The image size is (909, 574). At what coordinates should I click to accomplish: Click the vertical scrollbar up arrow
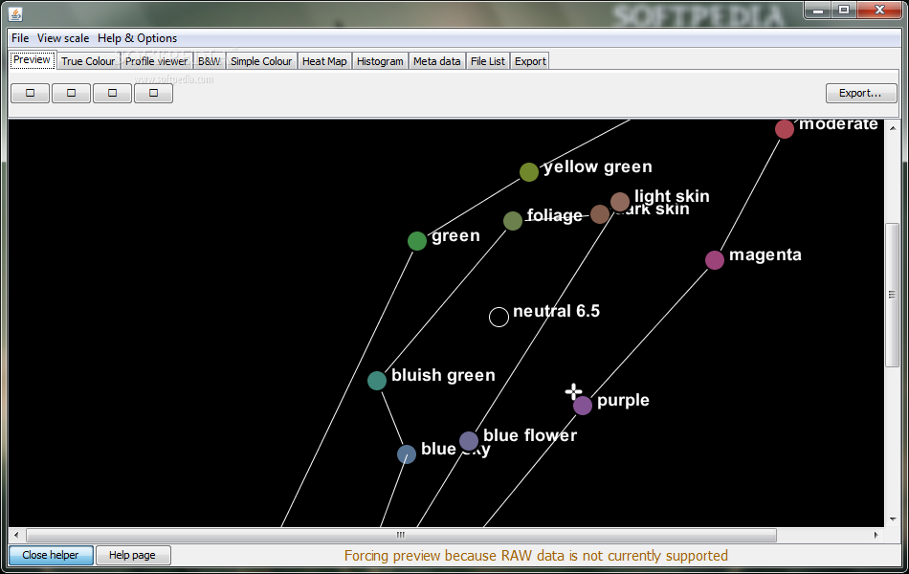pyautogui.click(x=892, y=127)
